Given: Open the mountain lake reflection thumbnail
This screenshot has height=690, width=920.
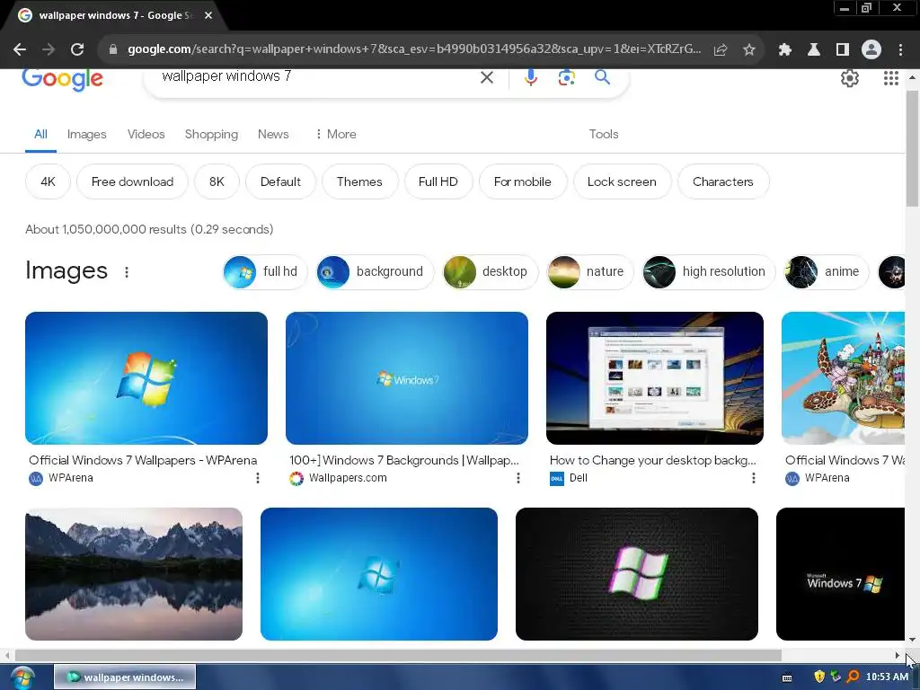Looking at the screenshot, I should (134, 574).
